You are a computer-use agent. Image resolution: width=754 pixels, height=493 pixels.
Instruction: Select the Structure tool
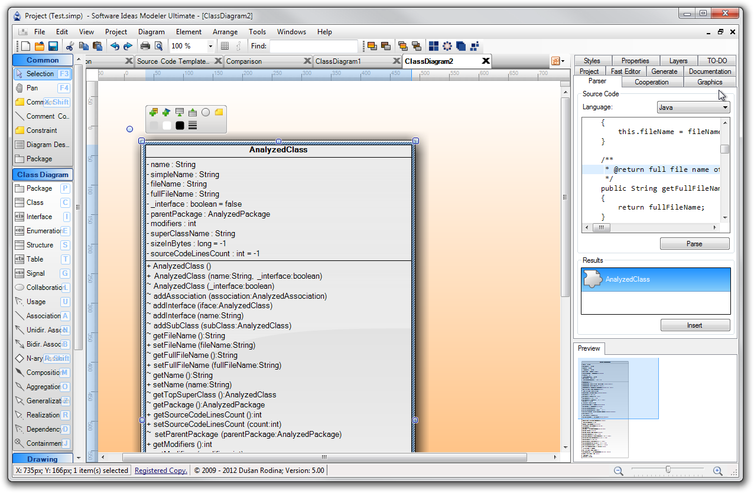tap(43, 245)
